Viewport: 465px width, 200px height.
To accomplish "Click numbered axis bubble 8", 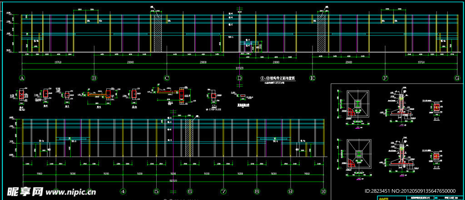I will pos(257,192).
